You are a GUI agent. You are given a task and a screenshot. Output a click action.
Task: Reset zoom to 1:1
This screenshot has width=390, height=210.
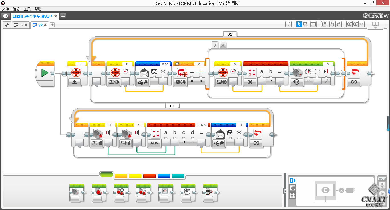tap(361, 24)
